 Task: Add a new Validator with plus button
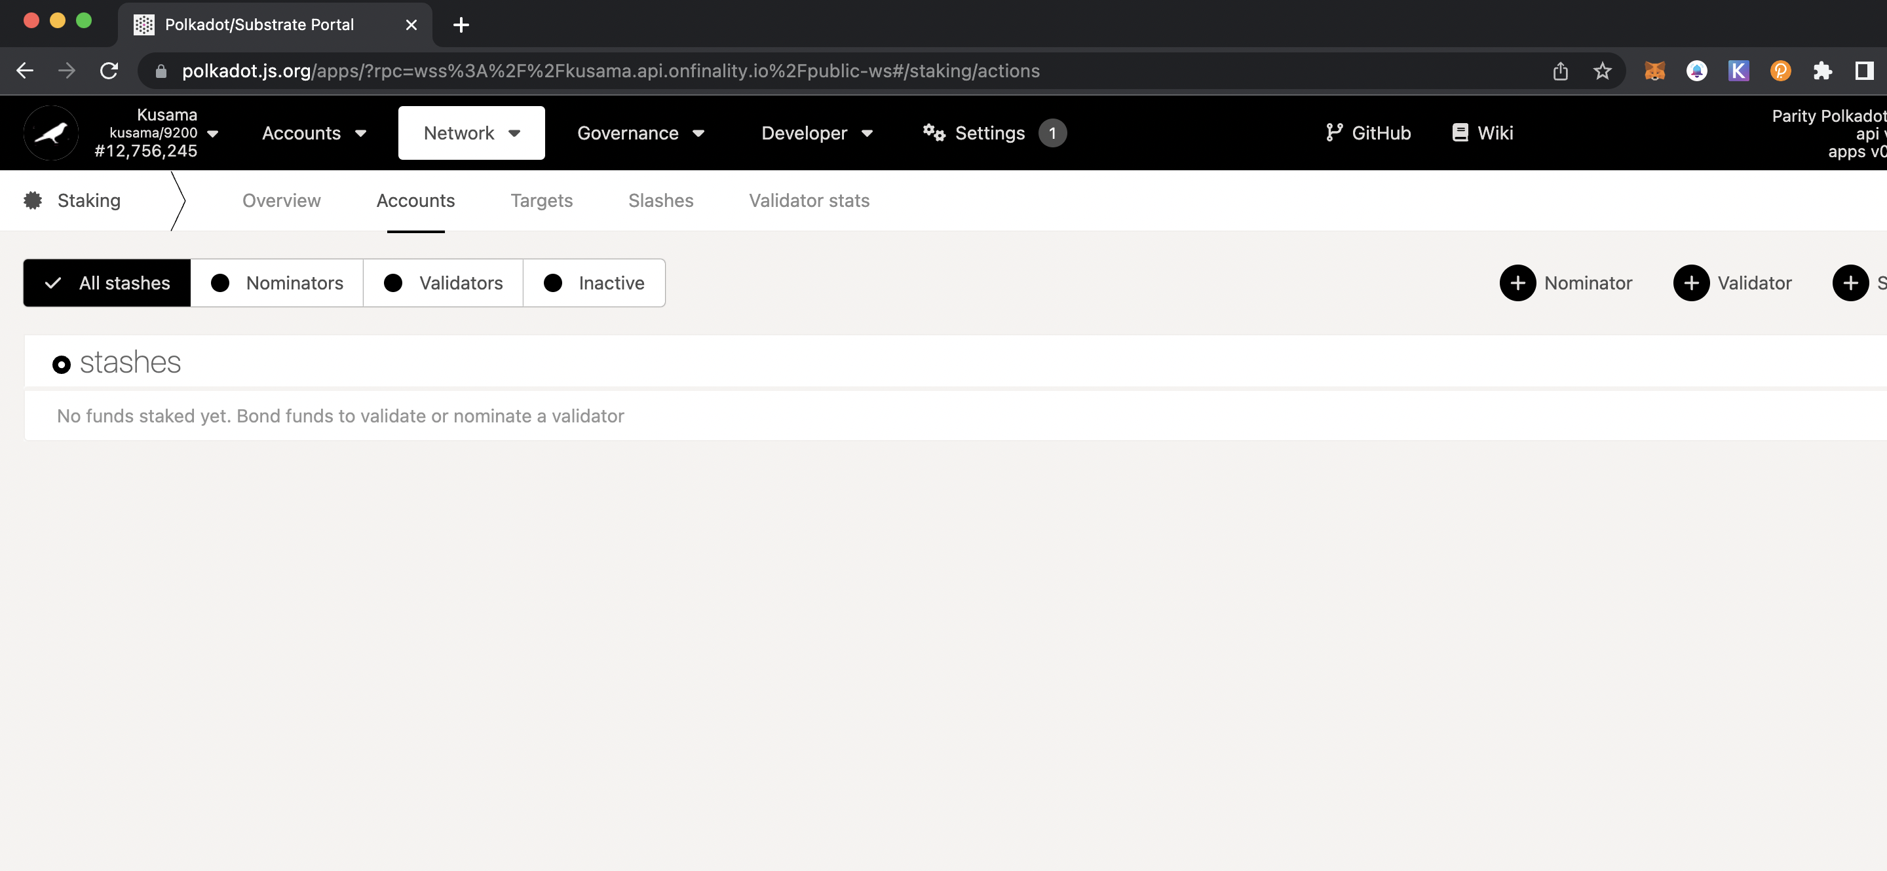(x=1732, y=282)
